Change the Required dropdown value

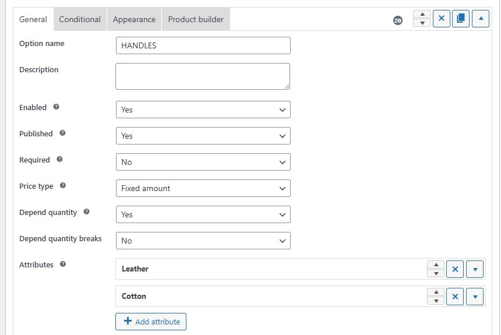tap(203, 162)
